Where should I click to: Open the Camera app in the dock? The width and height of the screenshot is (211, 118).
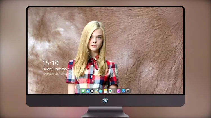[128, 91]
